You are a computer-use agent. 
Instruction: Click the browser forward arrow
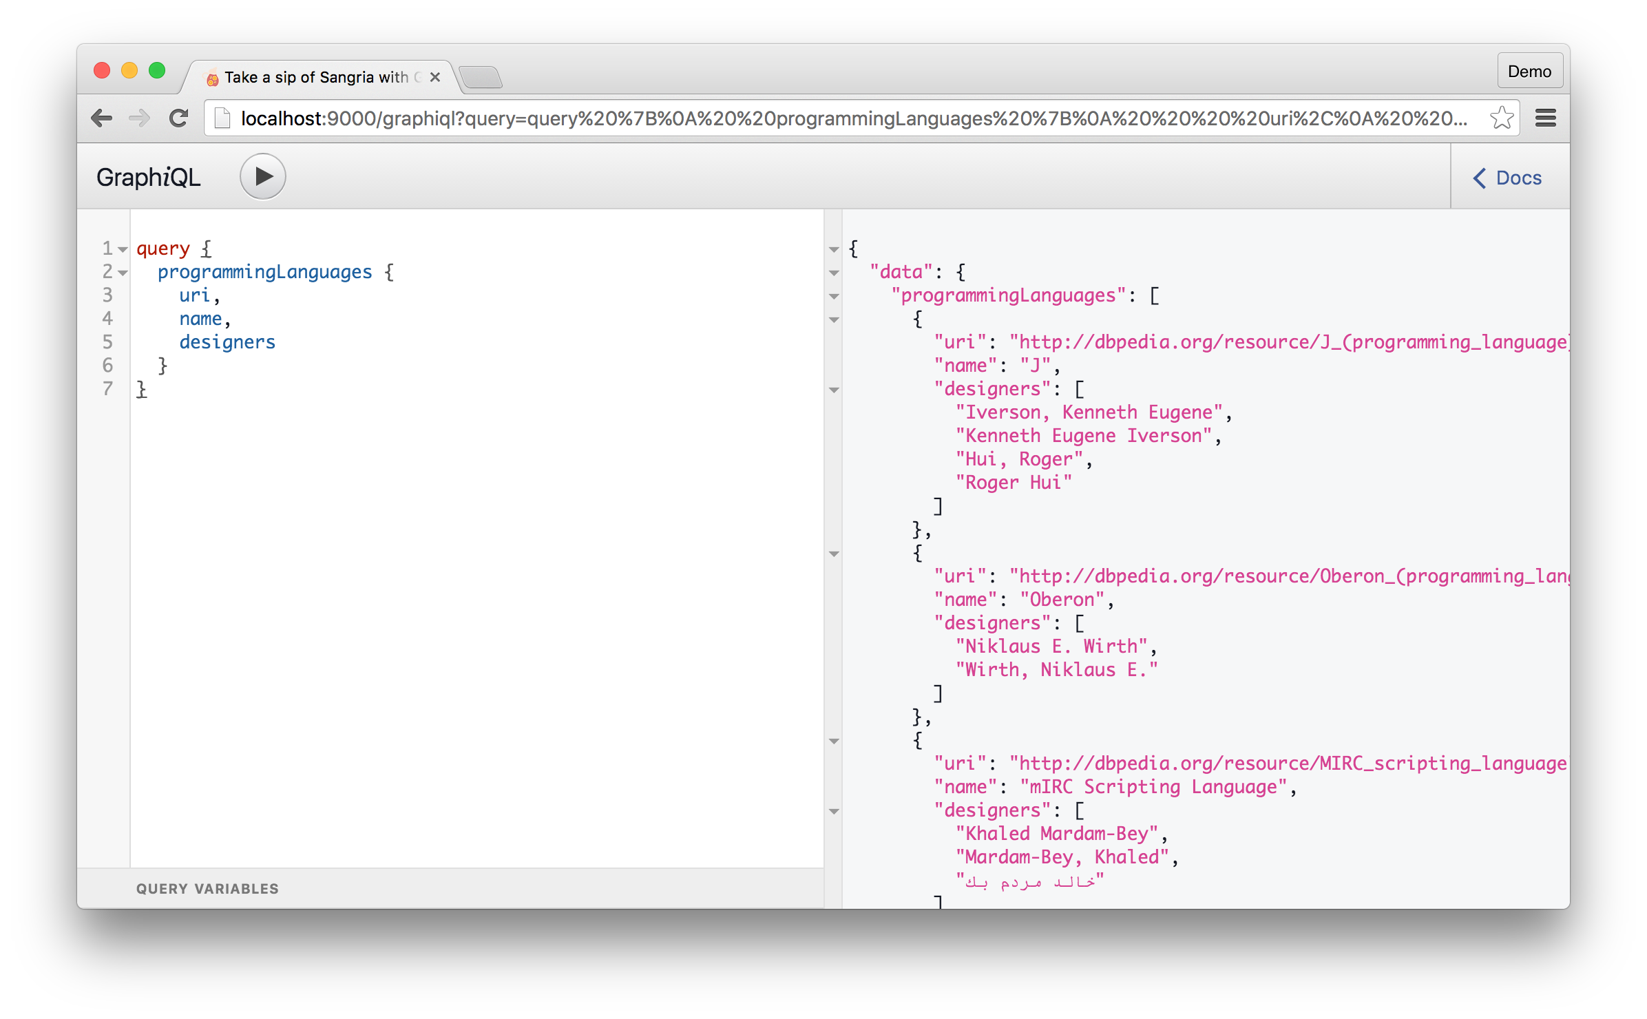pos(140,118)
